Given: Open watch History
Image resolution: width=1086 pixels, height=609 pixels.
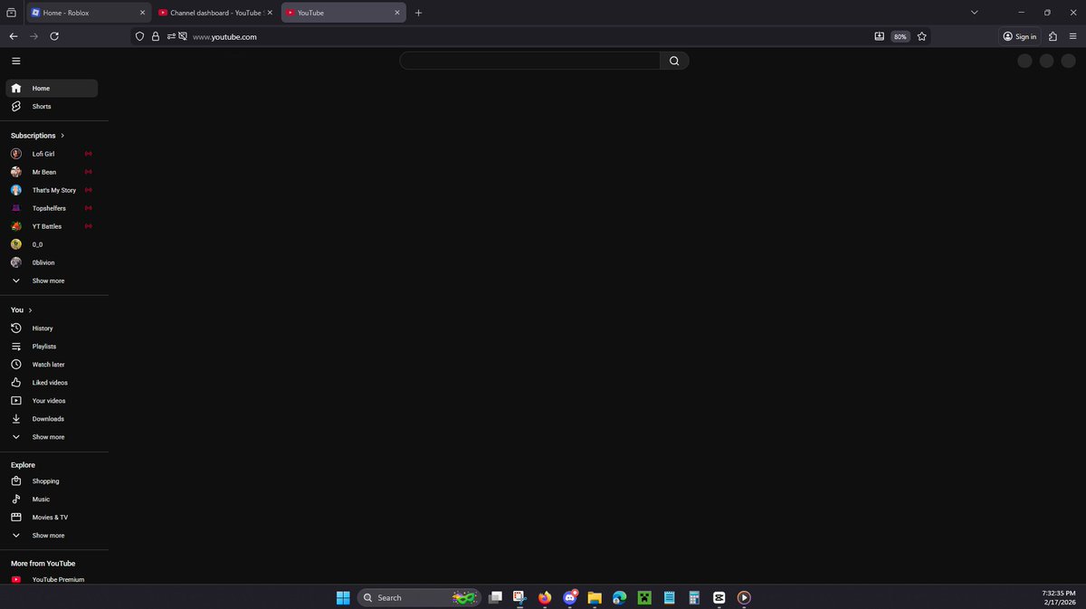Looking at the screenshot, I should (52, 328).
